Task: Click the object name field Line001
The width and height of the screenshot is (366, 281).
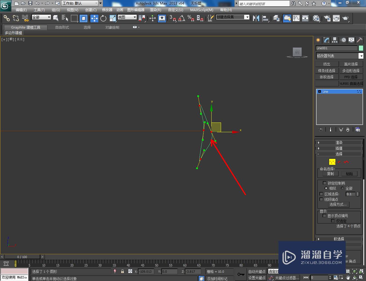Action: tap(337, 48)
